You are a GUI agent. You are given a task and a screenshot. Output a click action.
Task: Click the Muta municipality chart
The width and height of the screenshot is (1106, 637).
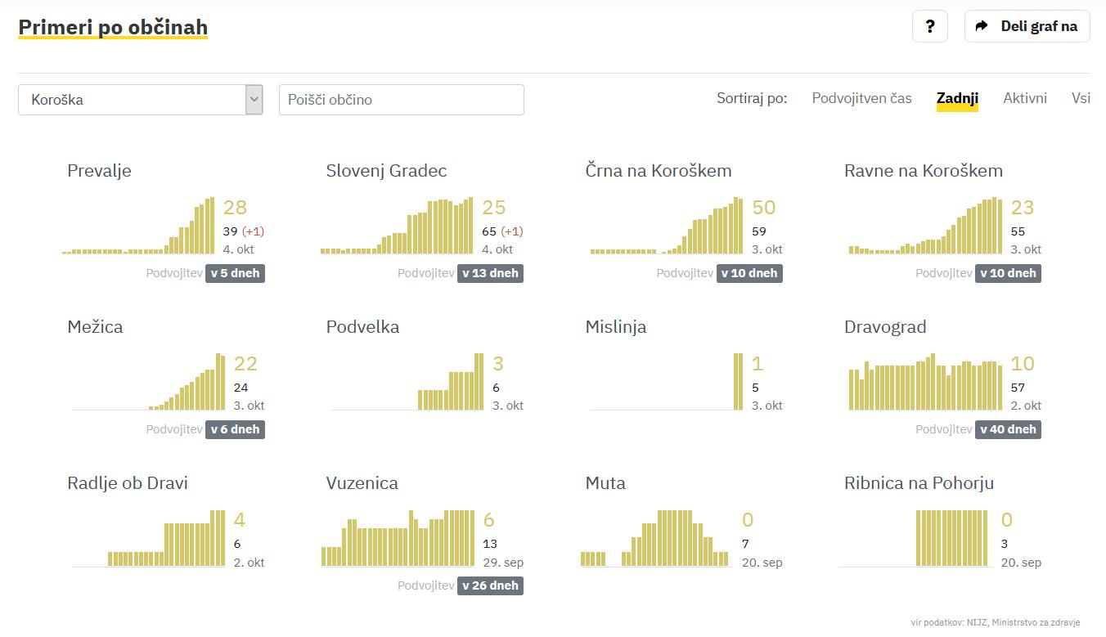654,539
